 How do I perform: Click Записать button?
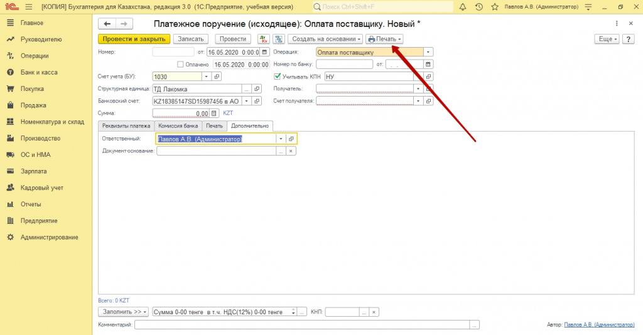pos(191,39)
